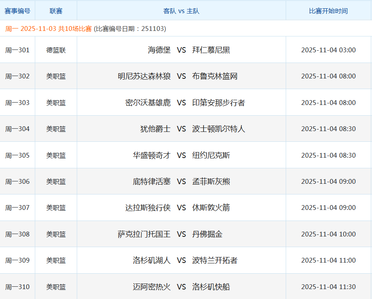The width and height of the screenshot is (372, 299).
Task: Click match number 周一301
Action: pyautogui.click(x=17, y=50)
